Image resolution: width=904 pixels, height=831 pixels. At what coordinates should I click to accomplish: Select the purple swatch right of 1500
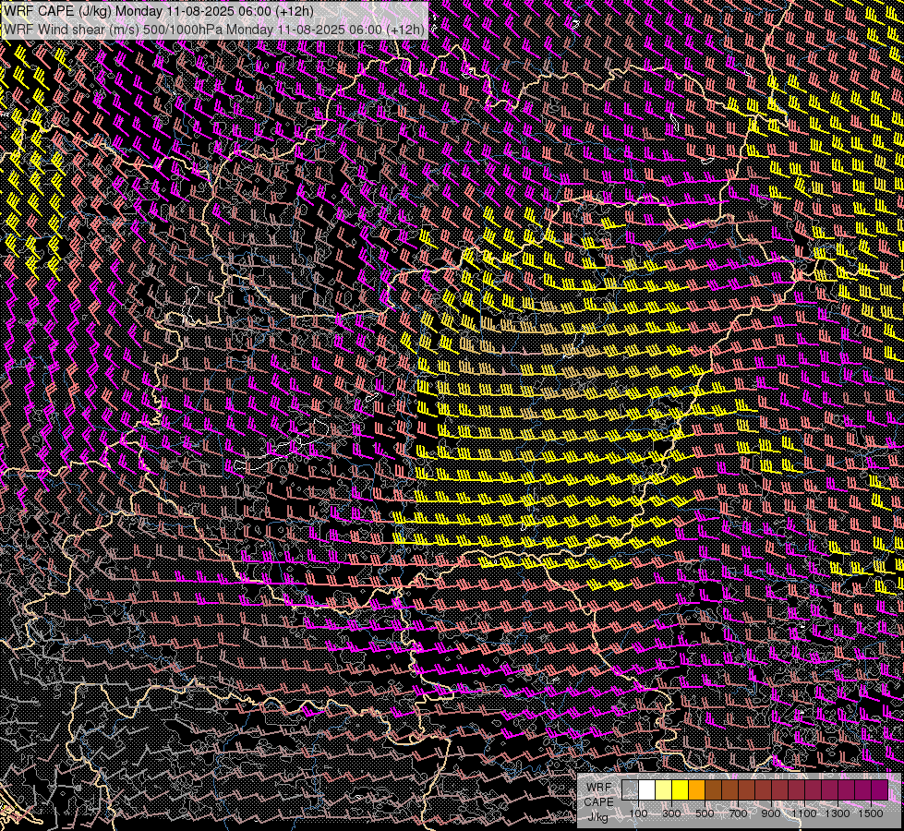(880, 790)
